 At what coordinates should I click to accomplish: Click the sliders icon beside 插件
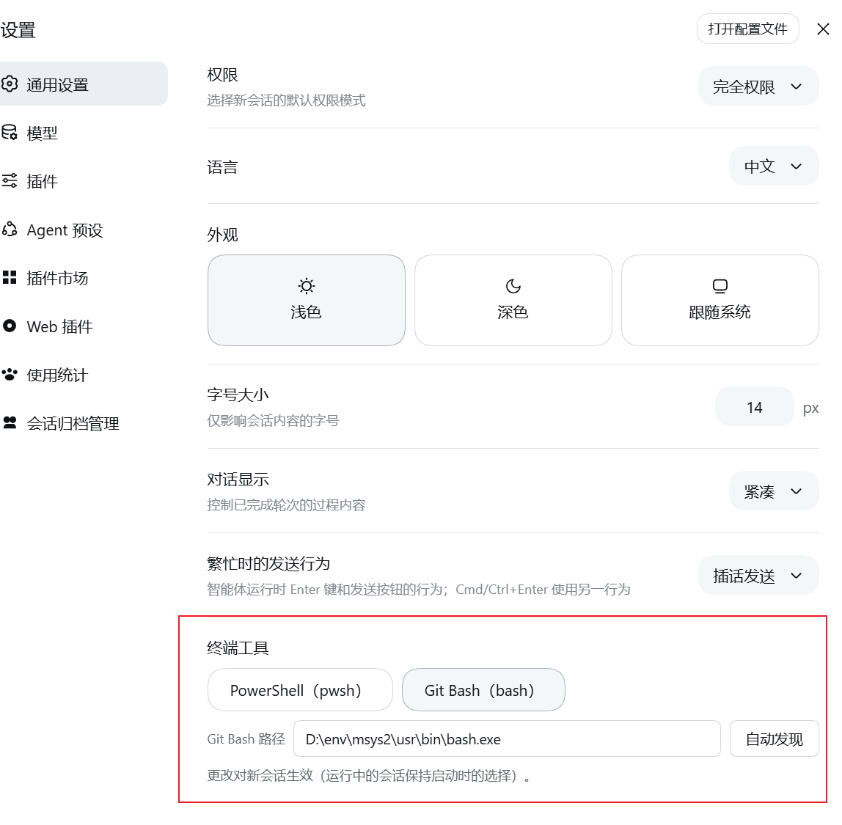10,180
